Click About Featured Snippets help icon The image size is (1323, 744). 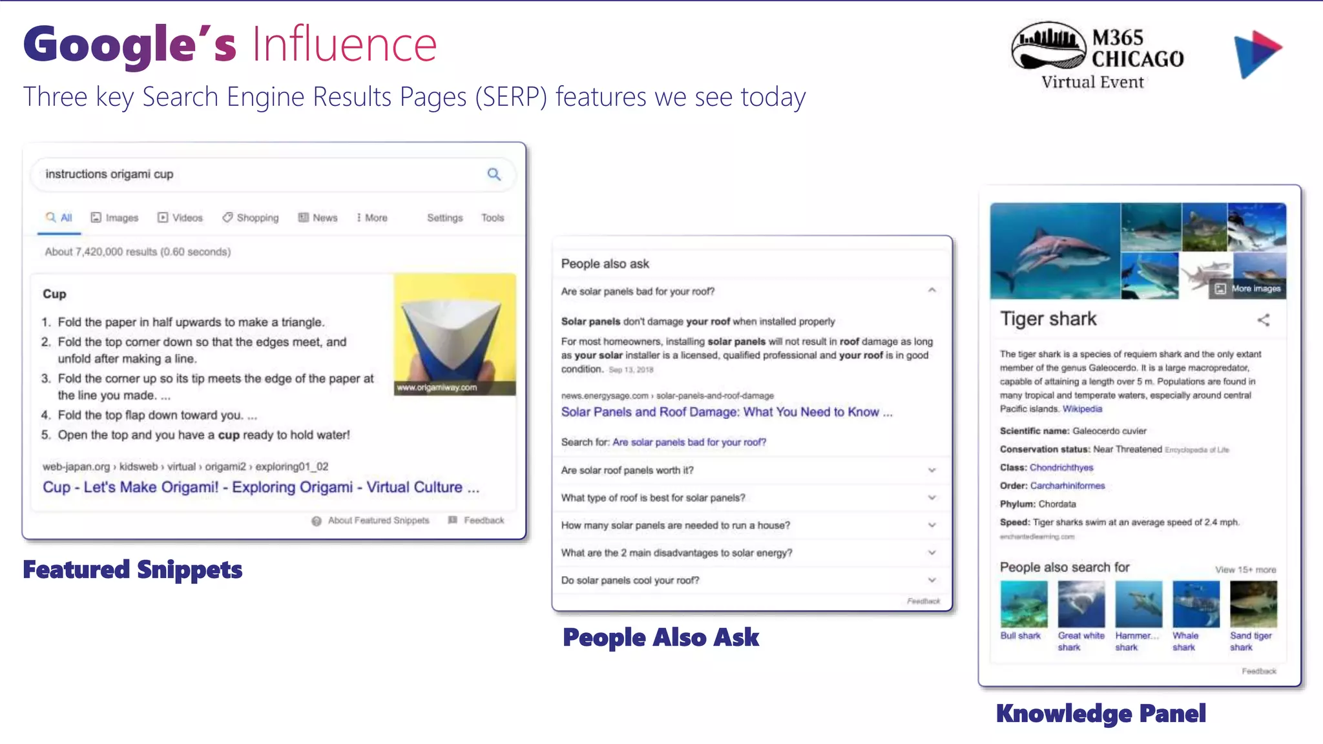[x=317, y=521]
